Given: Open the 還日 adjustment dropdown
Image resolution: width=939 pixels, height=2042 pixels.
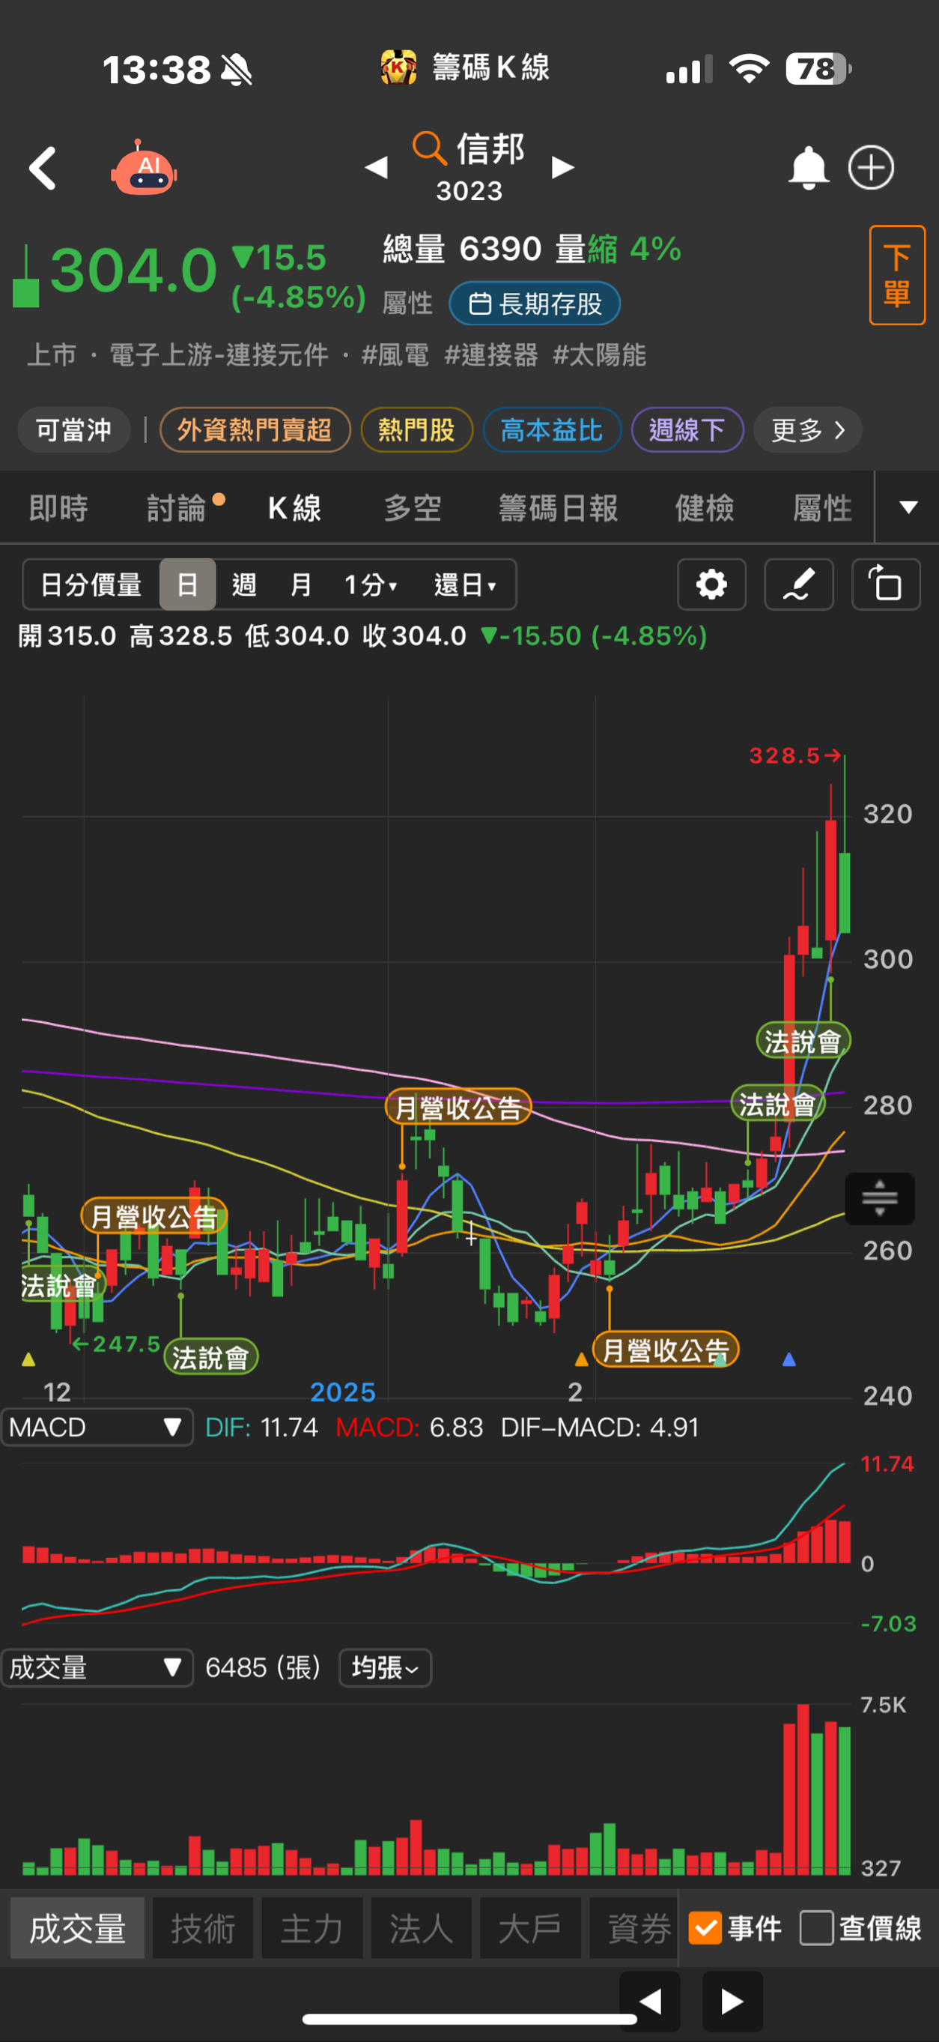Looking at the screenshot, I should [465, 584].
